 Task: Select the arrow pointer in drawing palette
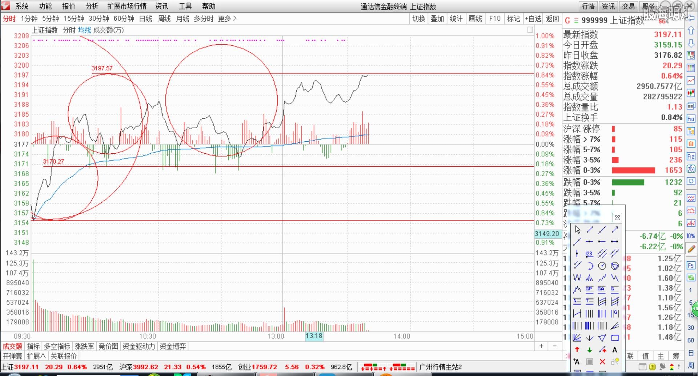577,230
